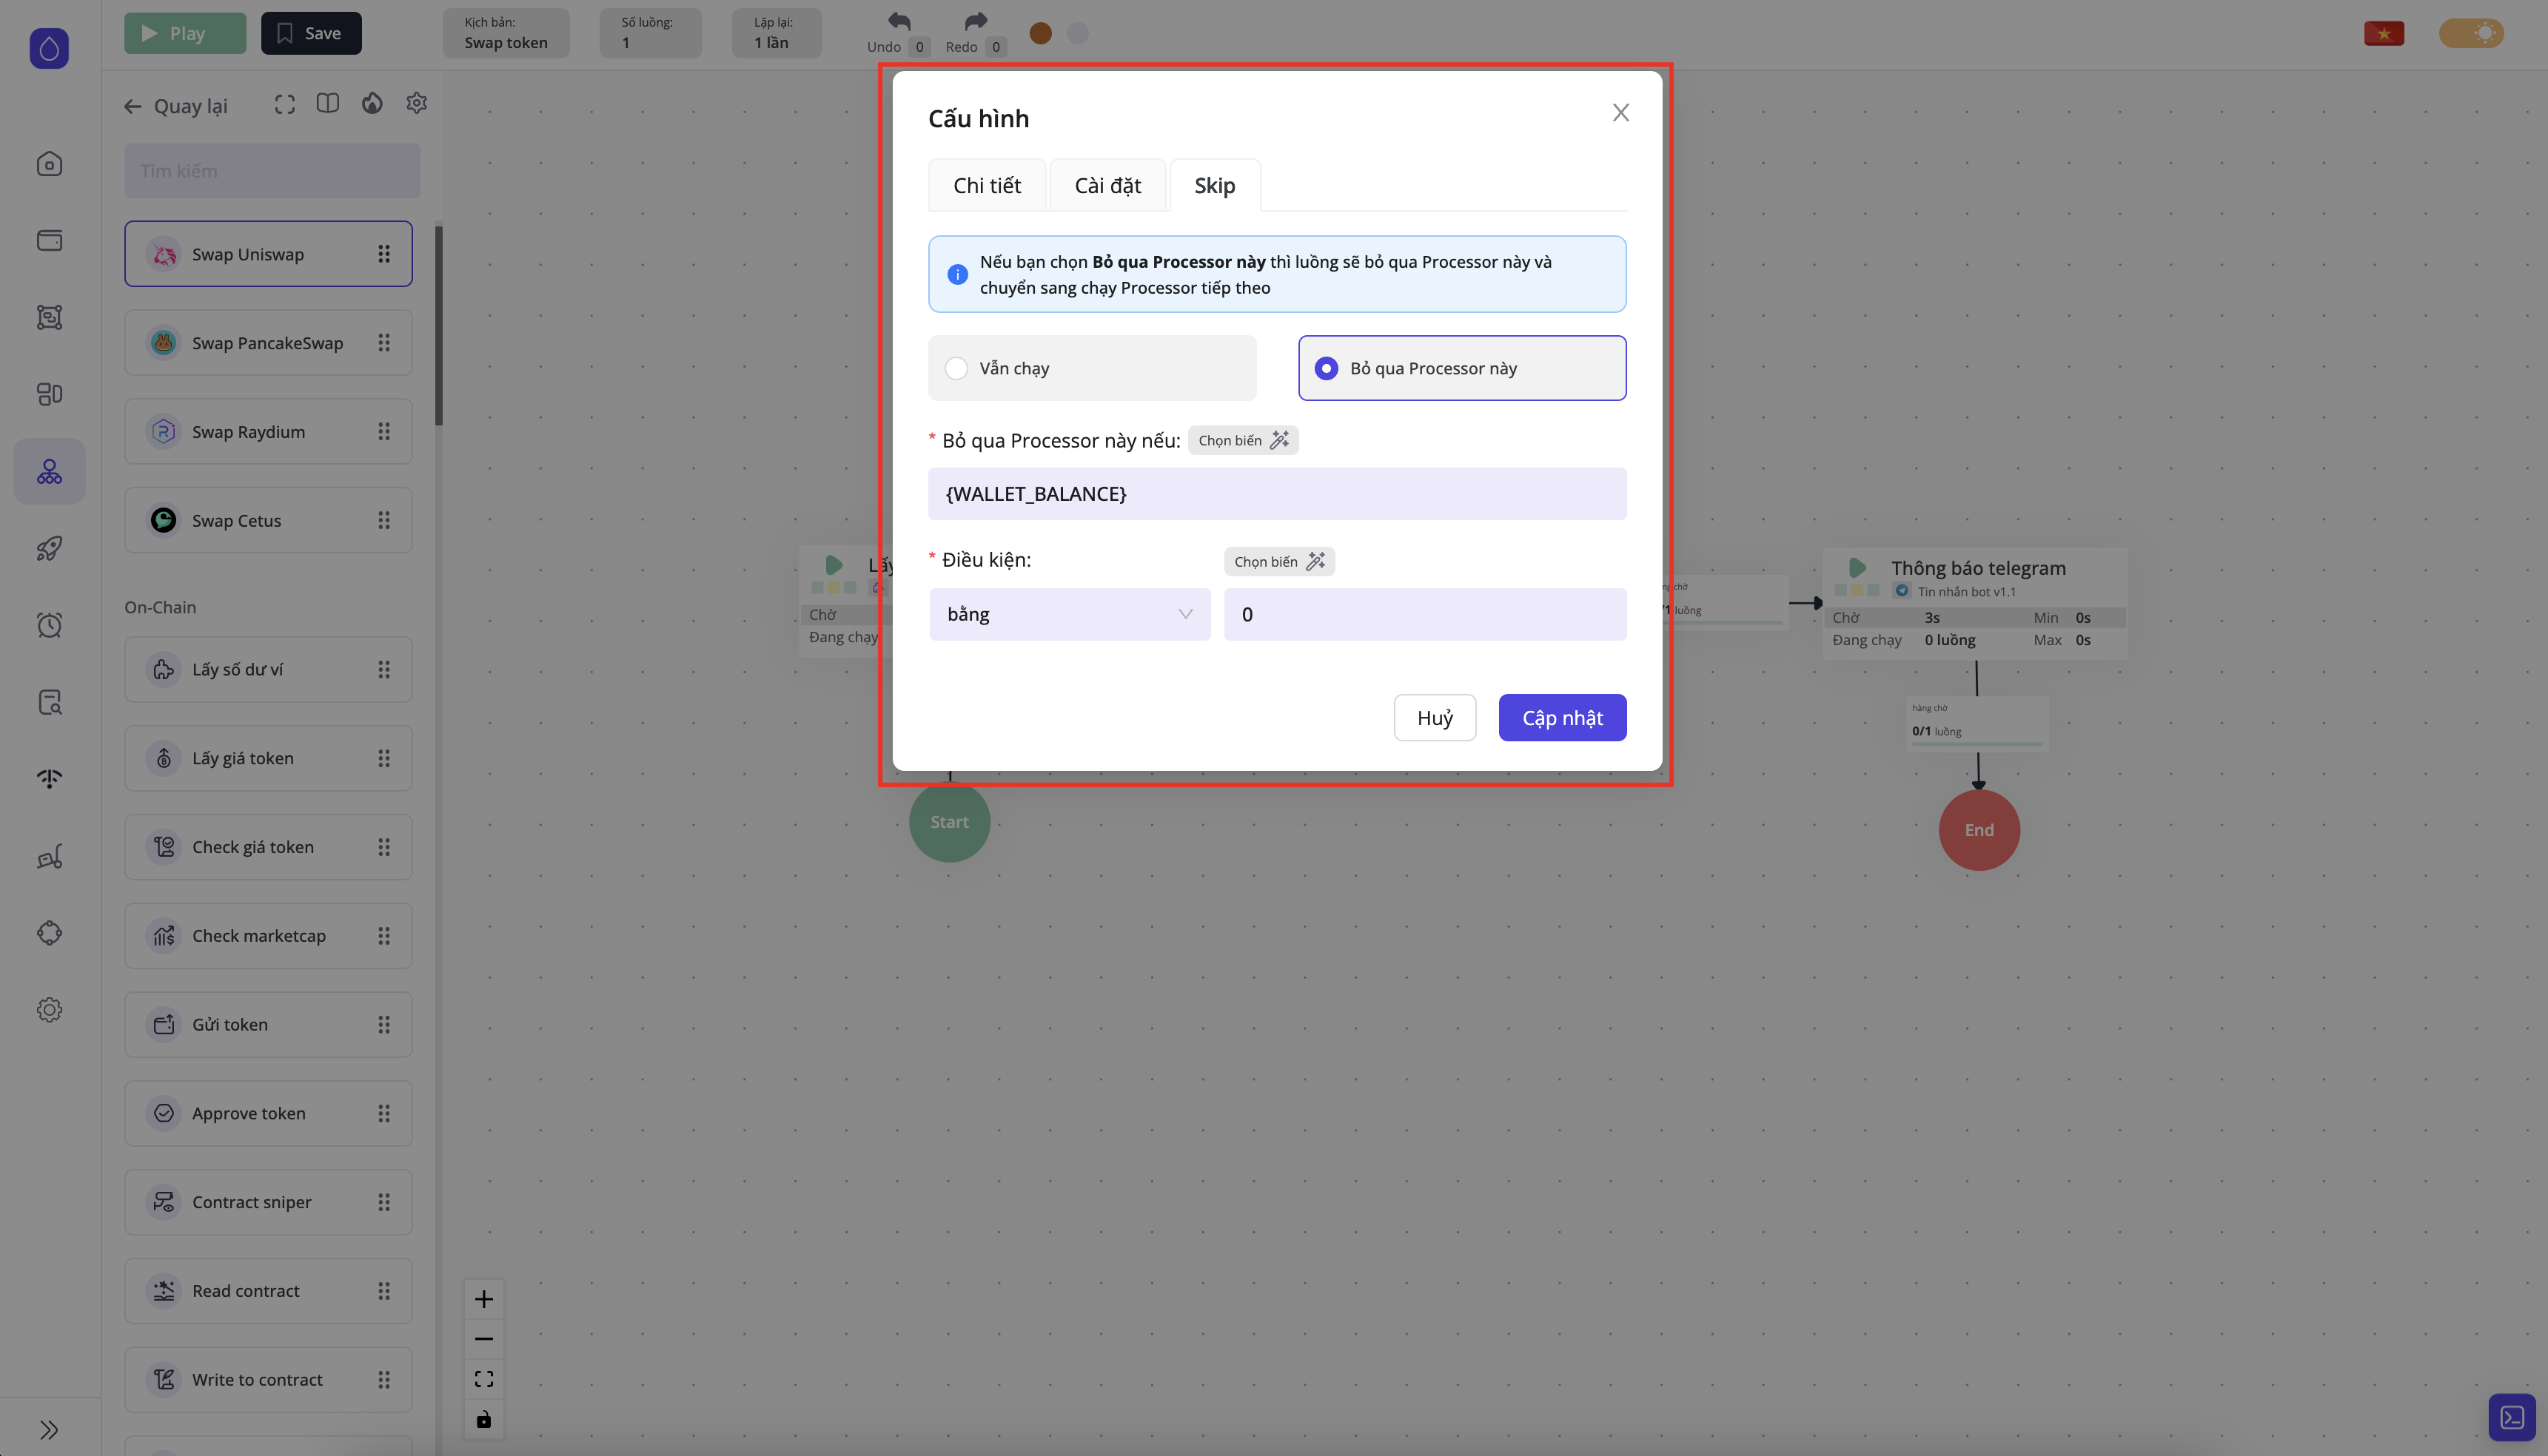Click the Undo arrow icon
This screenshot has width=2548, height=1456.
click(899, 22)
